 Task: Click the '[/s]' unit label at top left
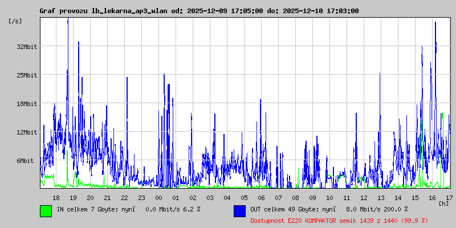click(15, 21)
